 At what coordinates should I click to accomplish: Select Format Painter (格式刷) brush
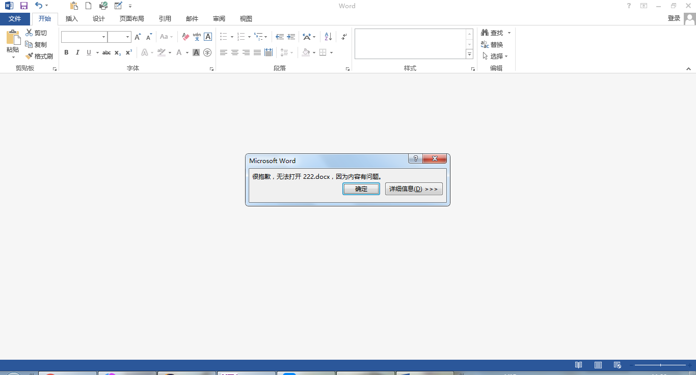click(x=39, y=56)
